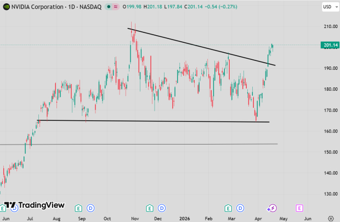Click the 180.00 price axis label

[331, 89]
